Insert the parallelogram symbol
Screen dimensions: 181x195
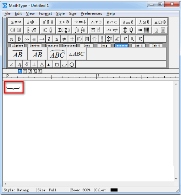[x=64, y=64]
